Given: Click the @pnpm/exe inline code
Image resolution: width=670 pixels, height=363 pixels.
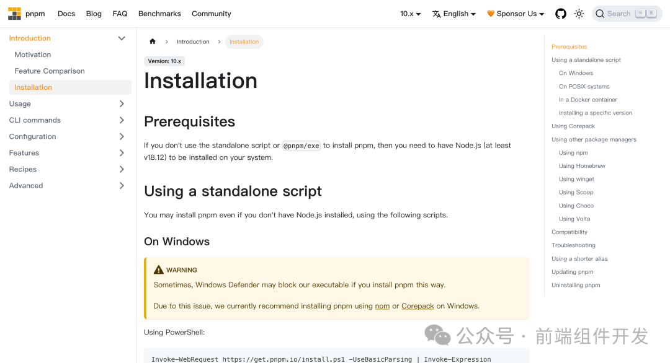Looking at the screenshot, I should coord(301,146).
